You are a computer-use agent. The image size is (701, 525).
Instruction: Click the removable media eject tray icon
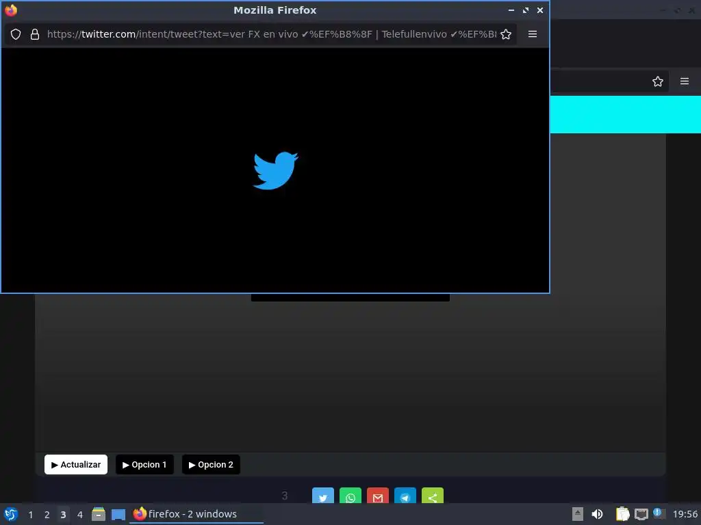click(x=578, y=514)
